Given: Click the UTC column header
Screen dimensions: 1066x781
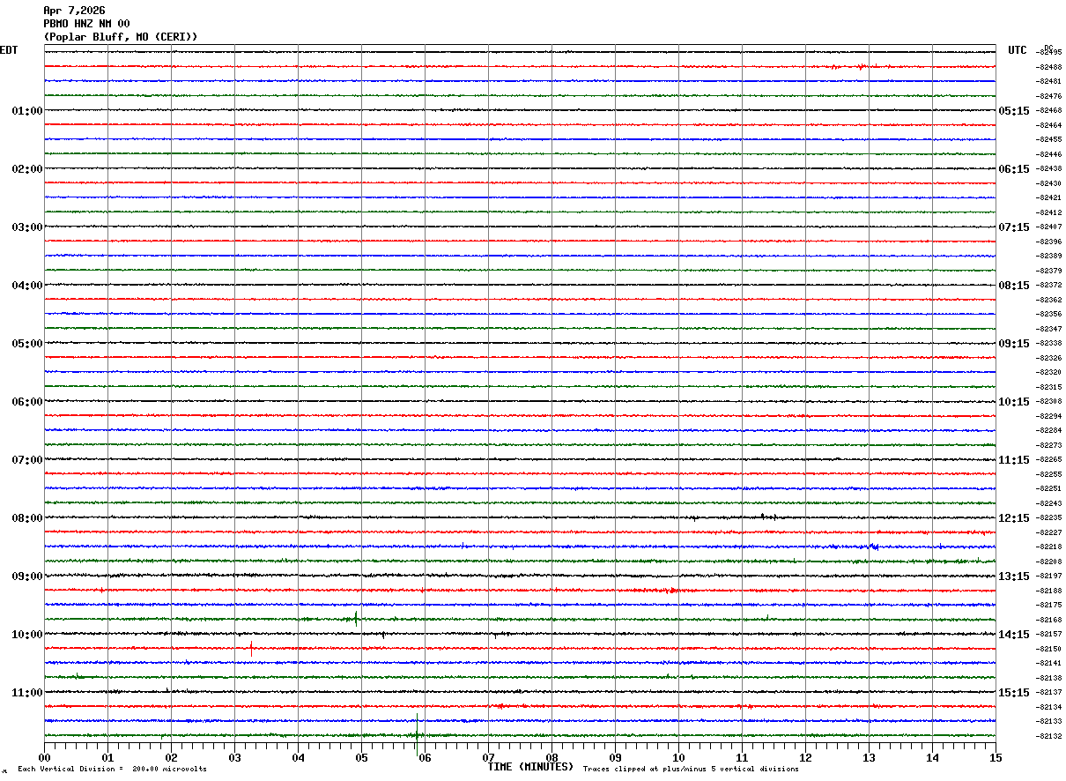Looking at the screenshot, I should (1018, 50).
